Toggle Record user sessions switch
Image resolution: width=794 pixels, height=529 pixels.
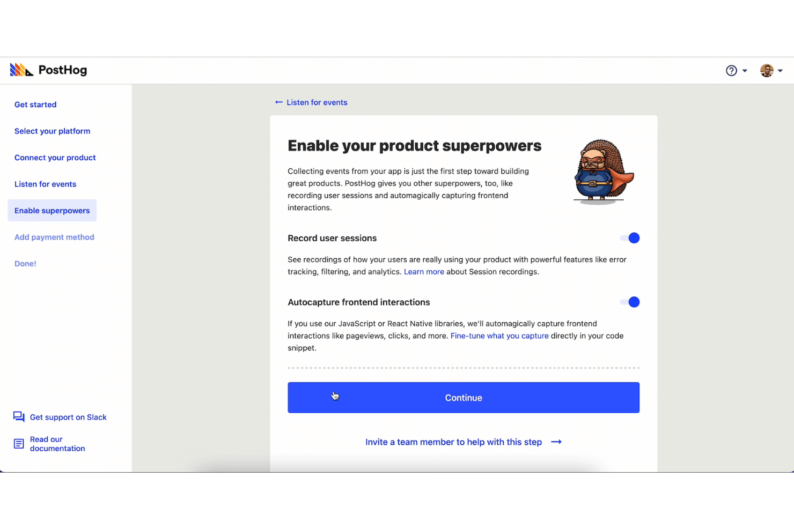[x=630, y=238]
